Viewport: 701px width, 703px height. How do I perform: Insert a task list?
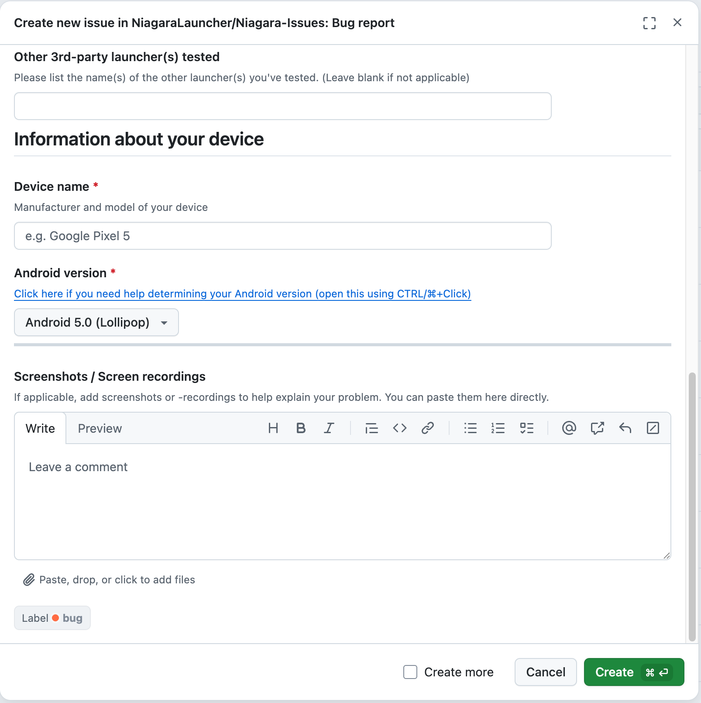[x=526, y=428]
